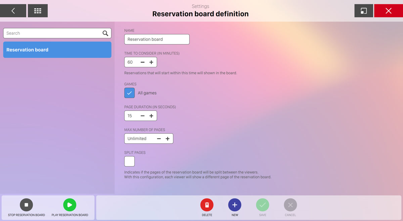Click the Cancel button
Image resolution: width=403 pixels, height=221 pixels.
pos(290,205)
